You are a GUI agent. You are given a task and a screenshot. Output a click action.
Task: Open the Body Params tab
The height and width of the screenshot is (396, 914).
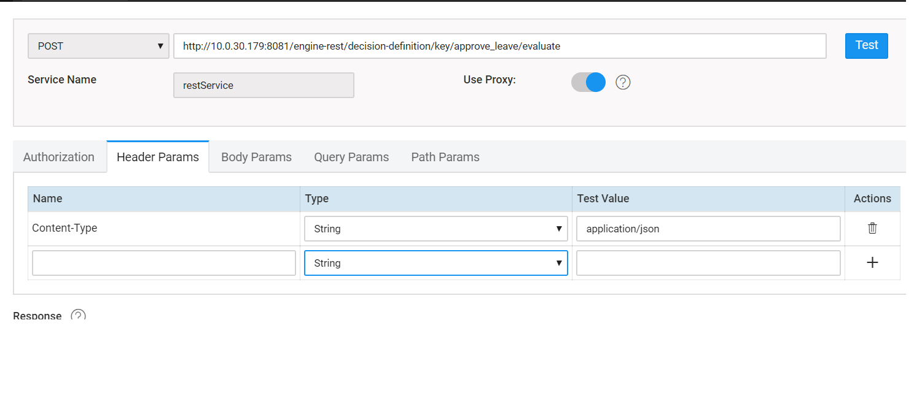(256, 157)
